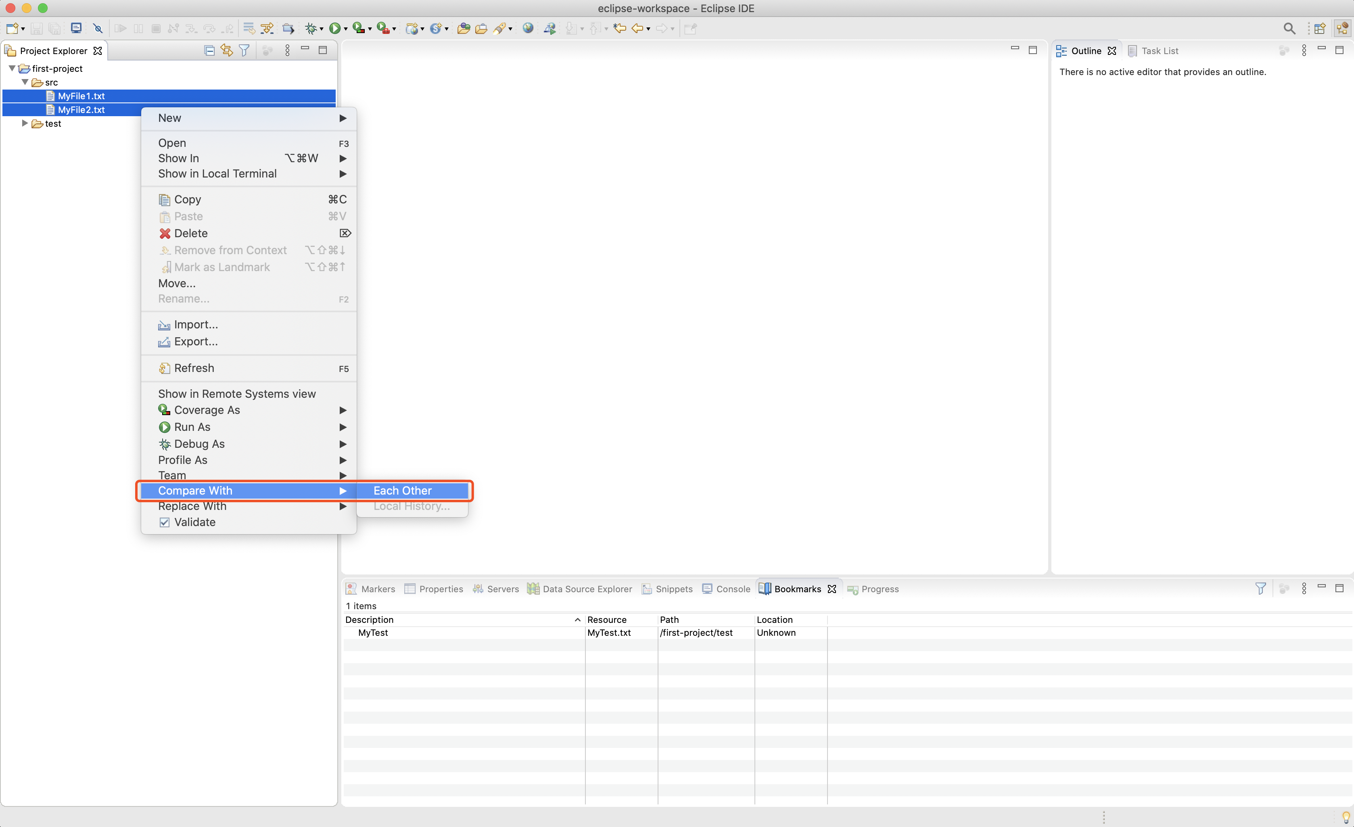This screenshot has height=827, width=1354.
Task: Minimize the Bookmarks panel
Action: pyautogui.click(x=1322, y=587)
